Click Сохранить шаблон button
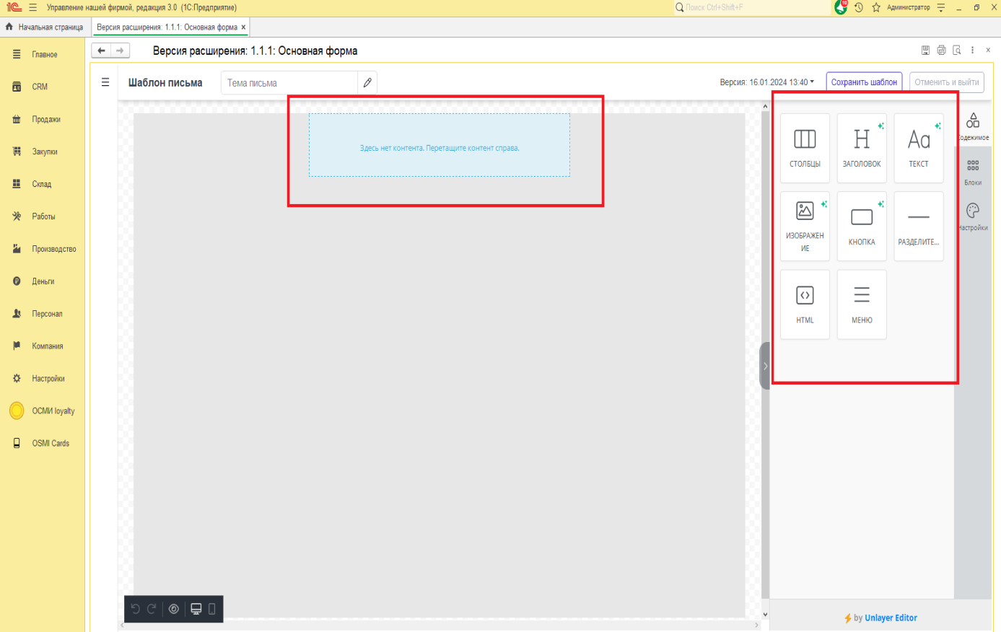The image size is (1001, 632). [x=864, y=82]
